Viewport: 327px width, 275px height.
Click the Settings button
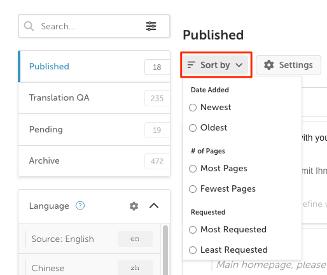[x=288, y=65]
